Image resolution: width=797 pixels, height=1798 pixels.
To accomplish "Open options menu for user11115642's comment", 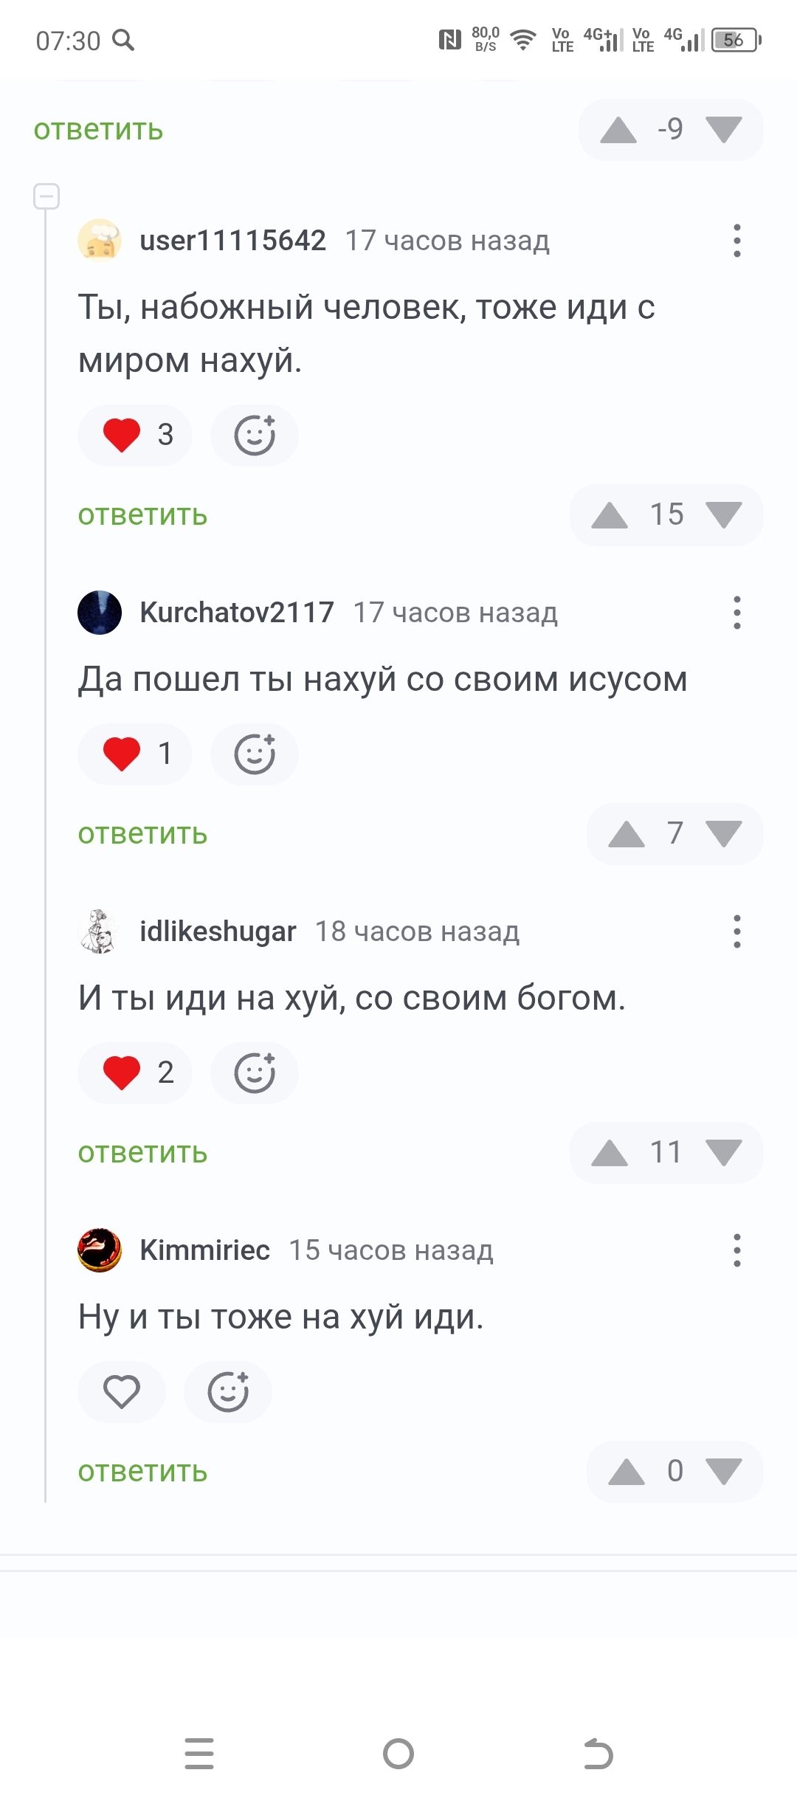I will click(x=736, y=241).
